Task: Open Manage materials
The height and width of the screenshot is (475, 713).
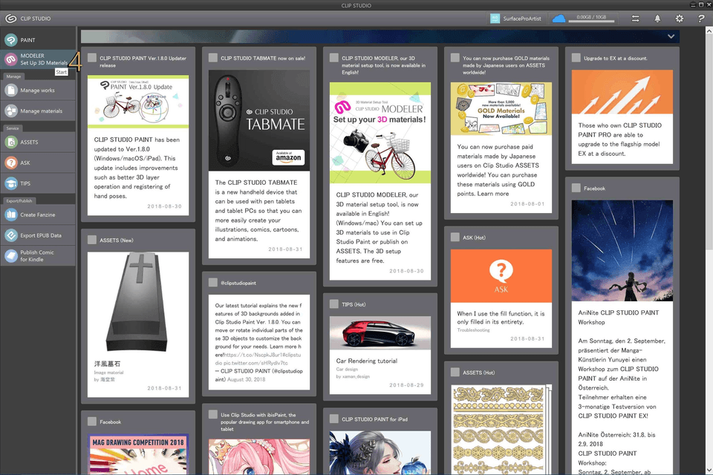Action: [x=38, y=111]
